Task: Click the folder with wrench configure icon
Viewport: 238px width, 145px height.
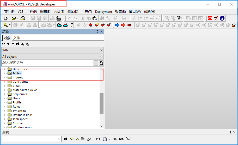Action: (234, 25)
